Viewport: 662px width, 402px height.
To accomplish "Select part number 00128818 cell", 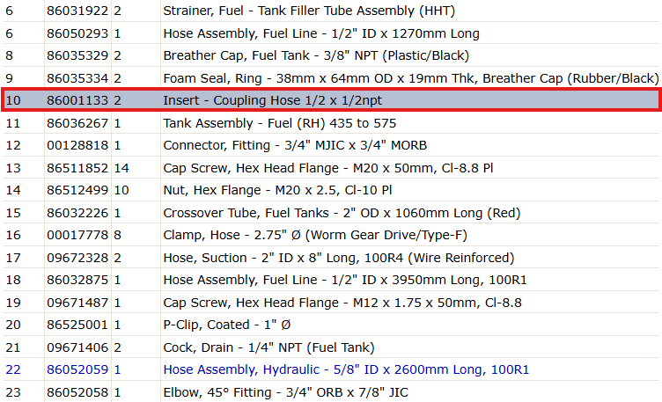I will tap(77, 145).
